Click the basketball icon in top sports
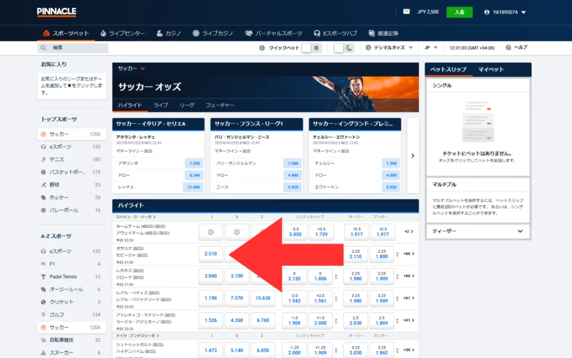Screen dimensions: 572x358 coord(44,172)
